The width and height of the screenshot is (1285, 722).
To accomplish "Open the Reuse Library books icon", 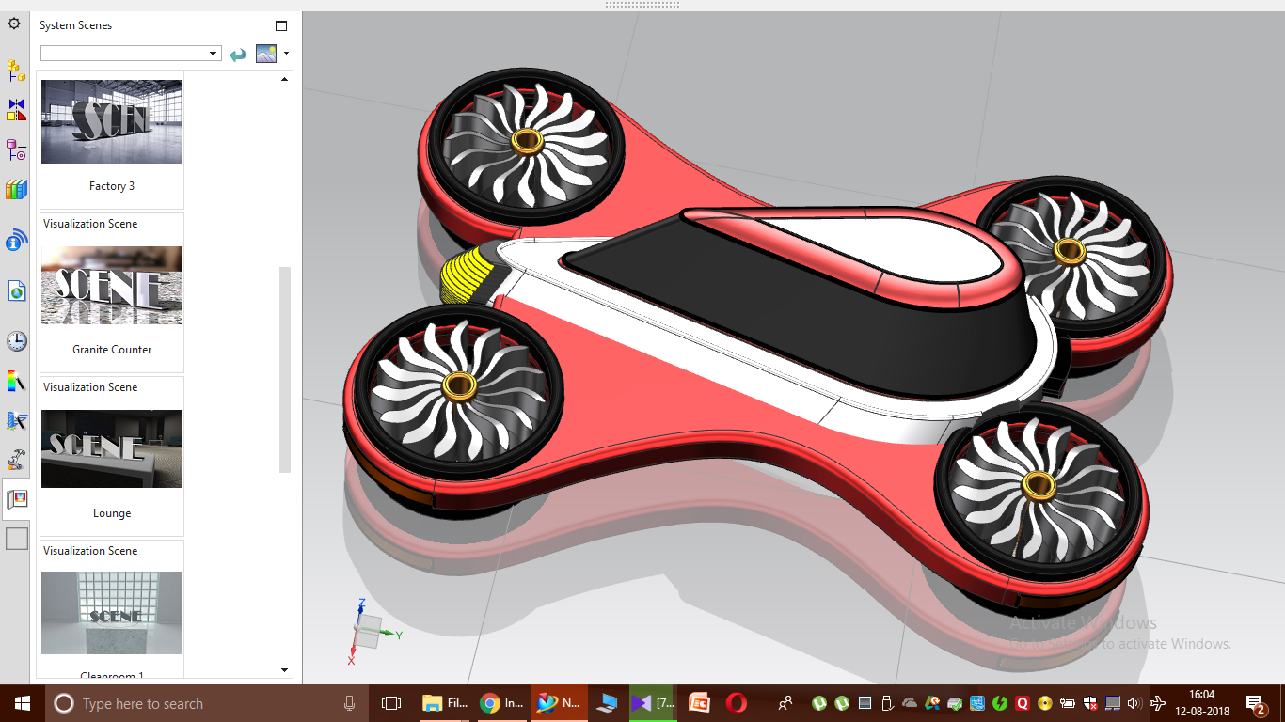I will [16, 190].
